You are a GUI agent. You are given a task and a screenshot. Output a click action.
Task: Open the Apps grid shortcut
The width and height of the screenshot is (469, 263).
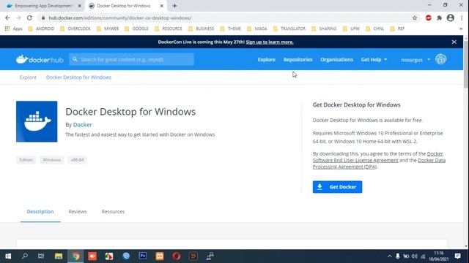coord(13,28)
